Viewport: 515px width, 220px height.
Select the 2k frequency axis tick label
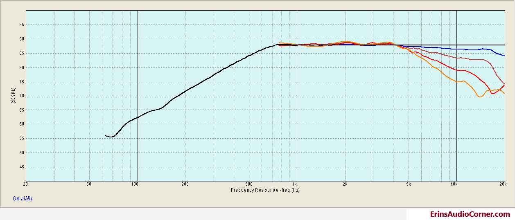(345, 184)
